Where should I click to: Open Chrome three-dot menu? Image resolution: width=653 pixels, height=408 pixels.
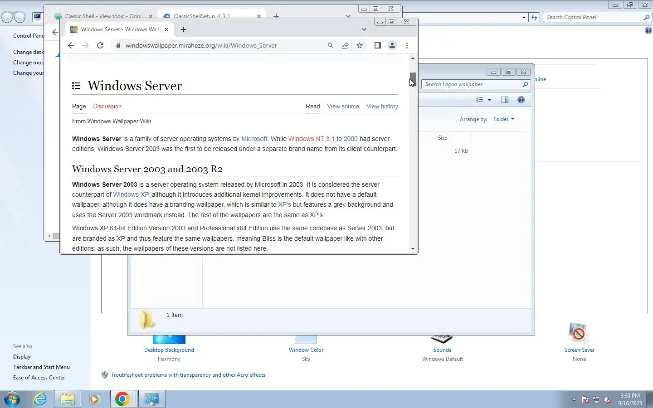[407, 45]
